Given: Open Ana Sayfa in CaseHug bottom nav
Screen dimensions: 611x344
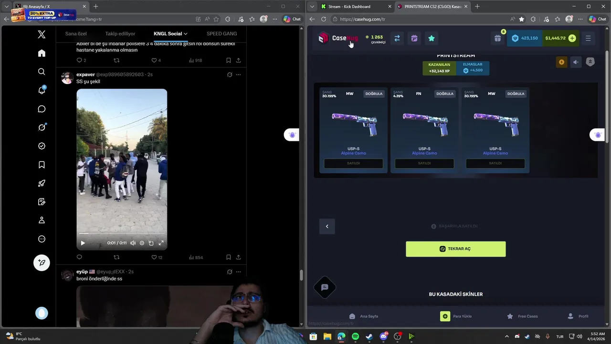Looking at the screenshot, I should point(364,316).
